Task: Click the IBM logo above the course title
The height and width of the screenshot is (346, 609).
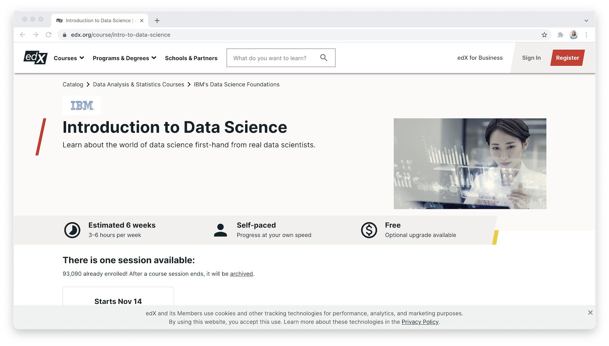Action: pyautogui.click(x=81, y=105)
